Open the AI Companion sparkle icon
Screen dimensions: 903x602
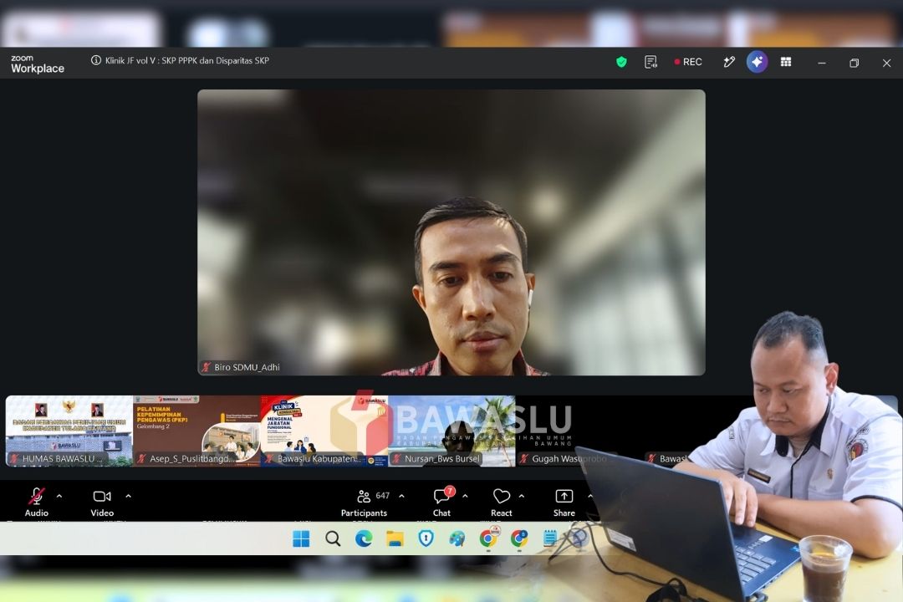tap(757, 62)
